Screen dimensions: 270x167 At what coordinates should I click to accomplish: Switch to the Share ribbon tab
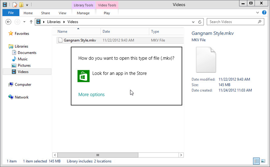tap(45, 13)
